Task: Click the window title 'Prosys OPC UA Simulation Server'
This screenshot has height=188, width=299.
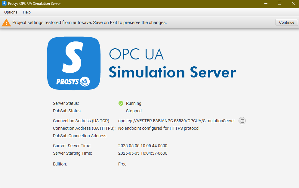Action: tap(35, 3)
